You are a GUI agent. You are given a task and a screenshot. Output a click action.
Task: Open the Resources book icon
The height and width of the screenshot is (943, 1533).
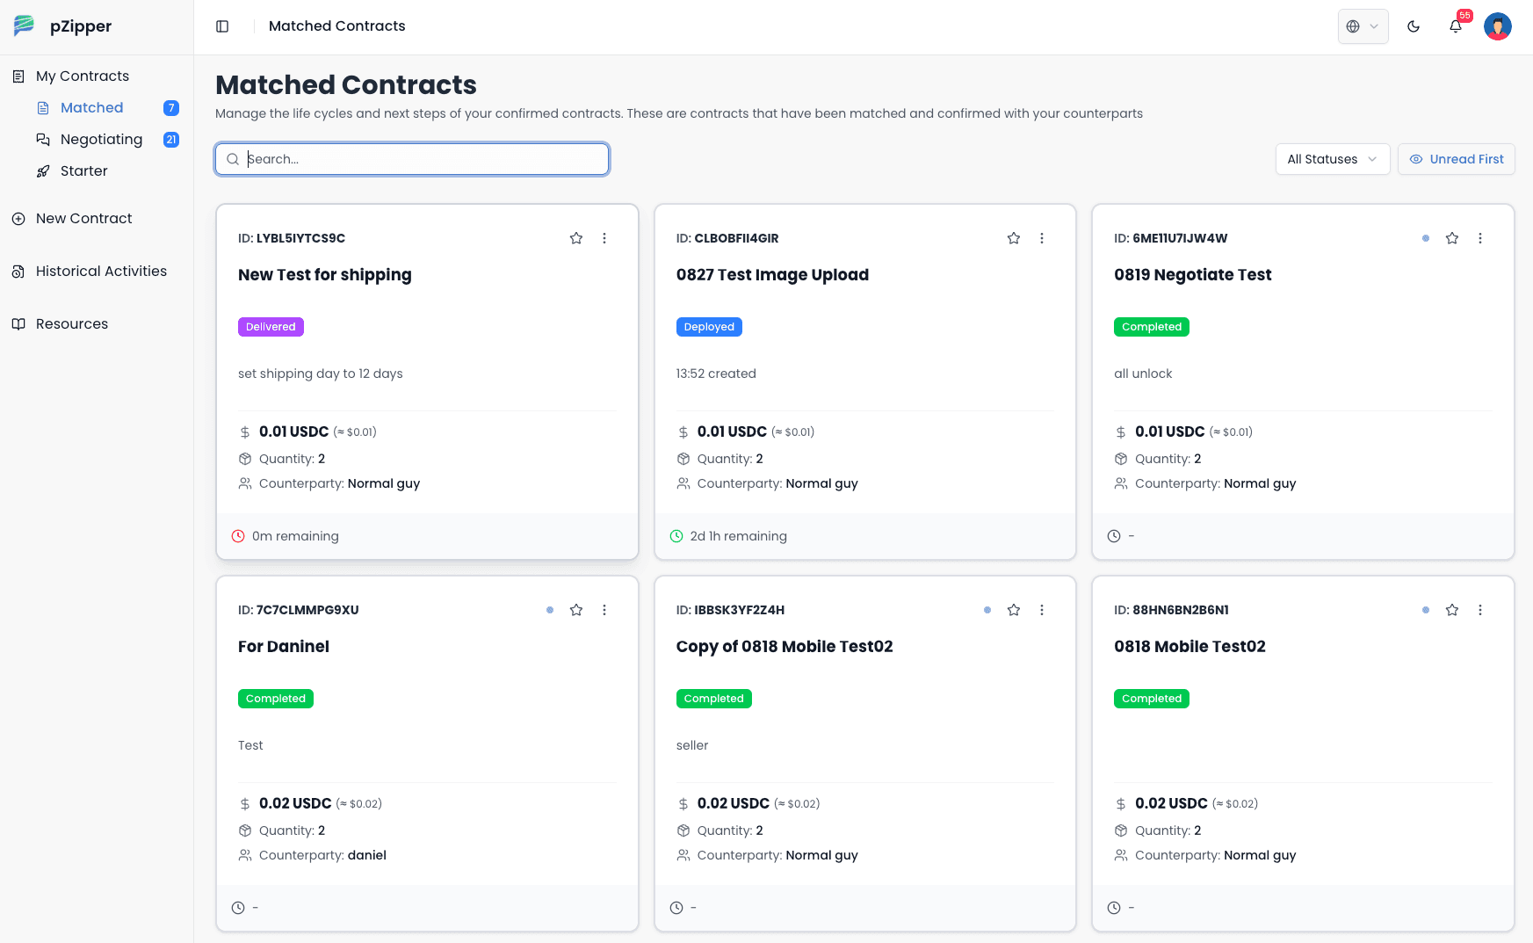pyautogui.click(x=19, y=323)
